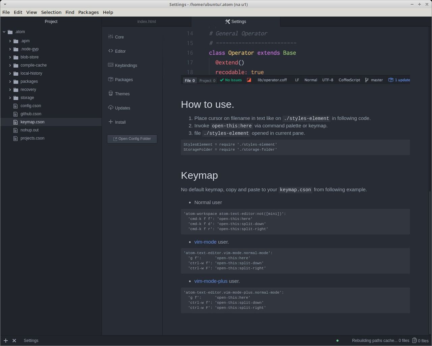432x346 pixels.
Task: Expand the .apm folder
Action: click(10, 41)
